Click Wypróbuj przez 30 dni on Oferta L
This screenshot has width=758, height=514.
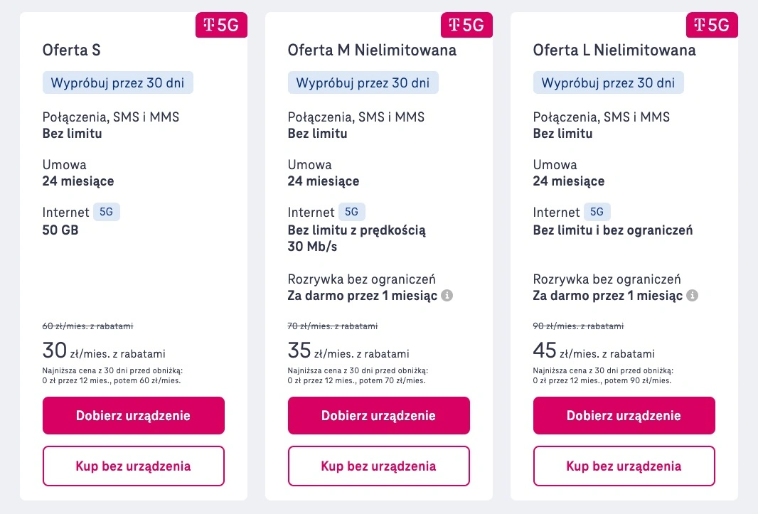click(x=608, y=82)
